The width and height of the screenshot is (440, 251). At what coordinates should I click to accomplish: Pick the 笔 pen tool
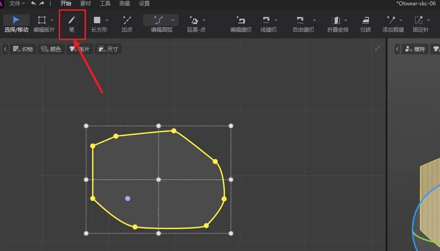point(72,24)
